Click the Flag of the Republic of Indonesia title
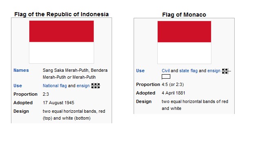The height and width of the screenshot is (146, 253). (62, 14)
